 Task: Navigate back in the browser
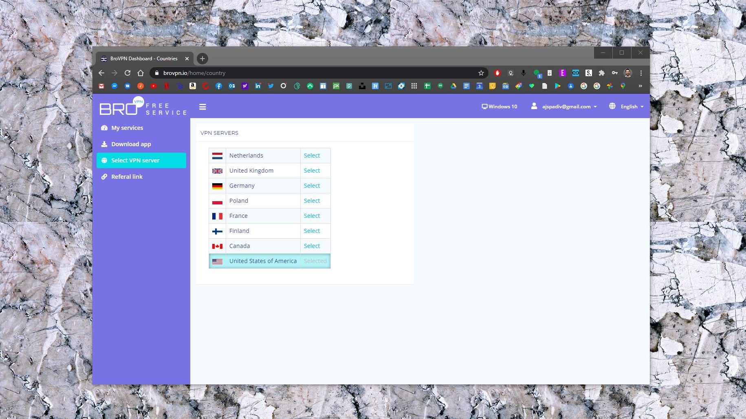click(x=101, y=73)
